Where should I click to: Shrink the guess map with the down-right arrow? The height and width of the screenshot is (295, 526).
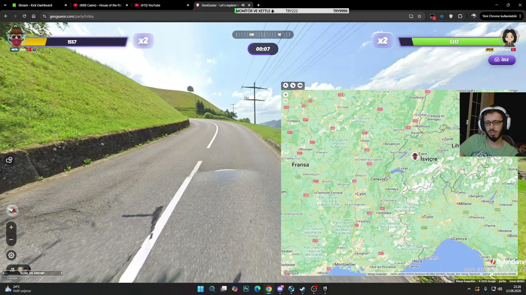pos(293,86)
